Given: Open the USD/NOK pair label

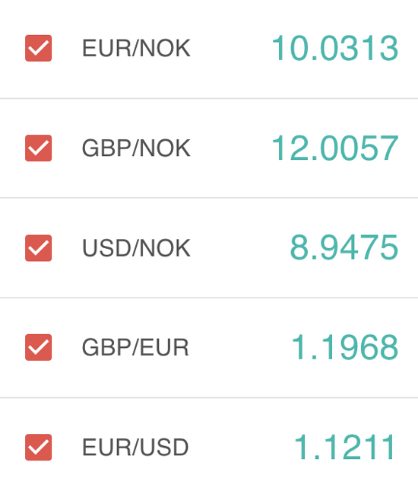Looking at the screenshot, I should [136, 248].
